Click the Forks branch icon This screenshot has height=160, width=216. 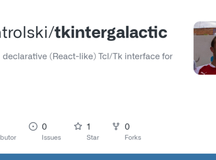point(116,126)
